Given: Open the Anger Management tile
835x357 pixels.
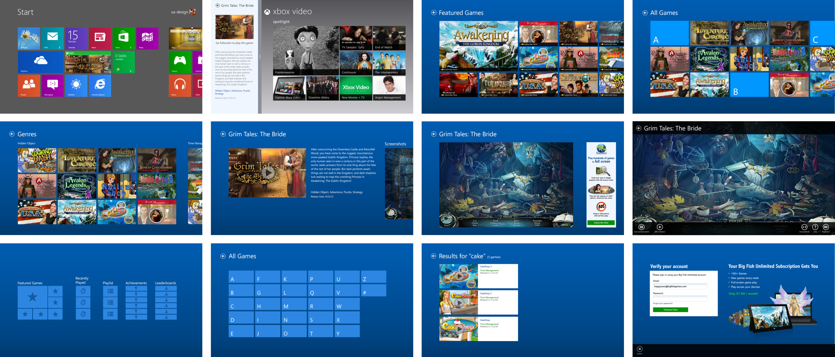Looking at the screenshot, I should pos(389,88).
